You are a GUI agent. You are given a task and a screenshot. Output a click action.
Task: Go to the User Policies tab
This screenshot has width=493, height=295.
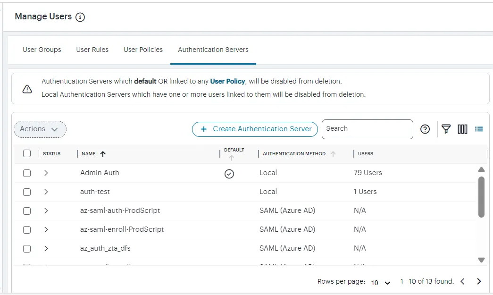coord(143,50)
